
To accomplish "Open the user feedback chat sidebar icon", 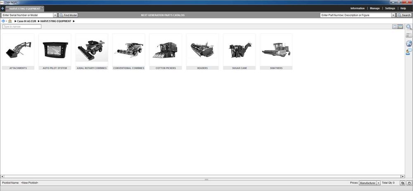I will 409,52.
